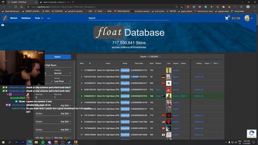Click the $17.04 balance

(236, 18)
